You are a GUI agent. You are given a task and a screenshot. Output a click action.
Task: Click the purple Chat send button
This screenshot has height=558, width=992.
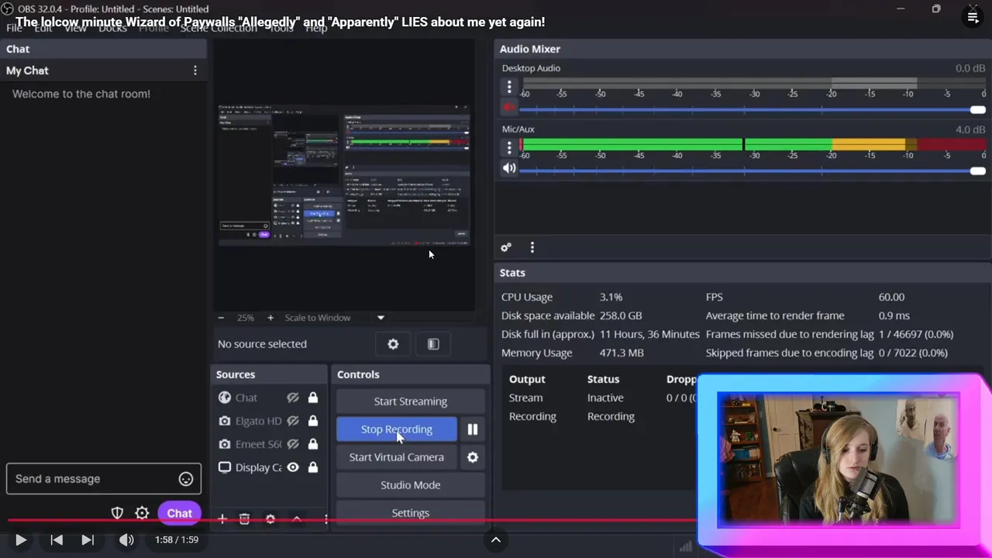(179, 513)
